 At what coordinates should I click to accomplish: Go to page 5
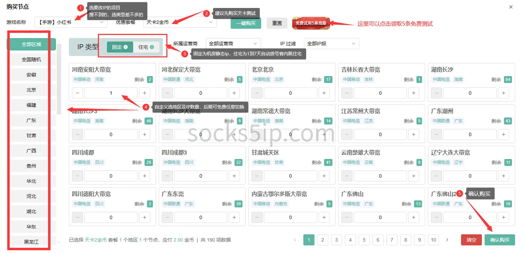[x=364, y=240]
